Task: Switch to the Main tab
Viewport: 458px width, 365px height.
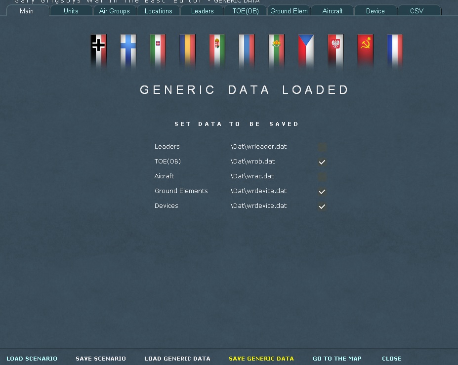Action: [27, 11]
